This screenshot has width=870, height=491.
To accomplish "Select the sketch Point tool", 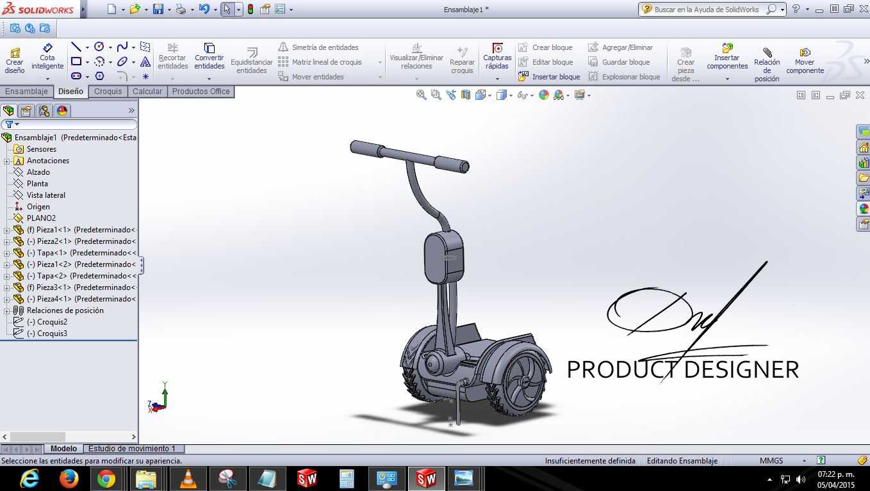I will tap(145, 76).
